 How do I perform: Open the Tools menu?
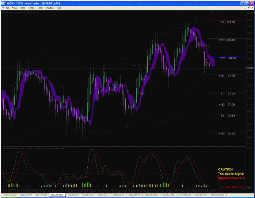click(40, 8)
